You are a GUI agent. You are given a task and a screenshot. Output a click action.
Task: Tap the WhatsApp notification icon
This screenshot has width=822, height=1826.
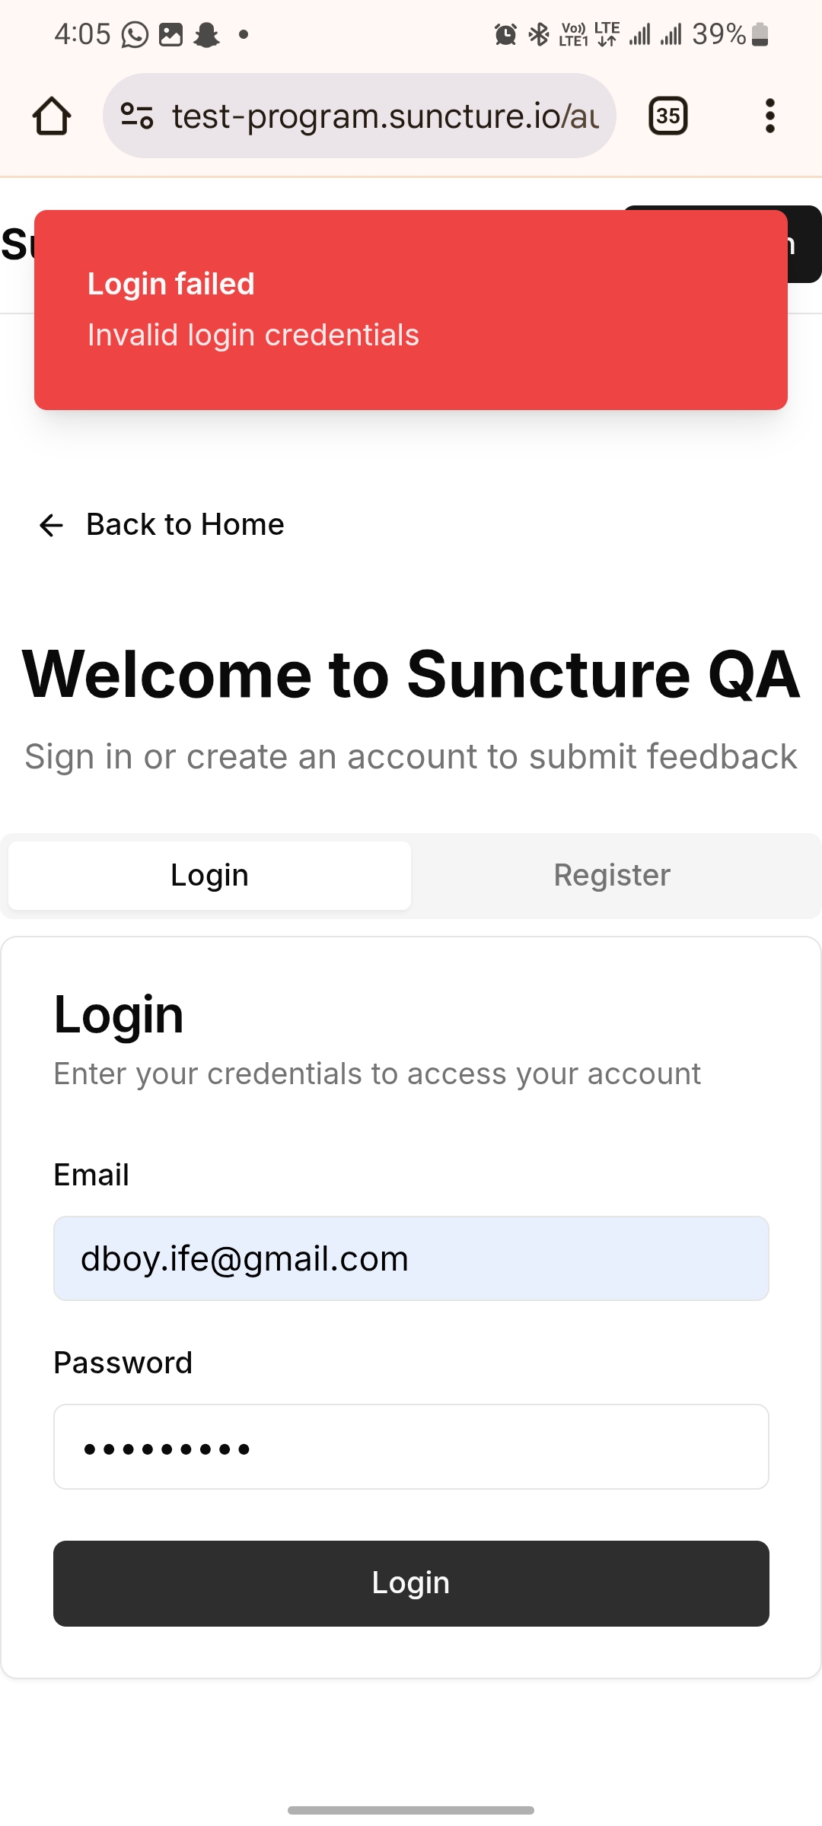tap(135, 35)
